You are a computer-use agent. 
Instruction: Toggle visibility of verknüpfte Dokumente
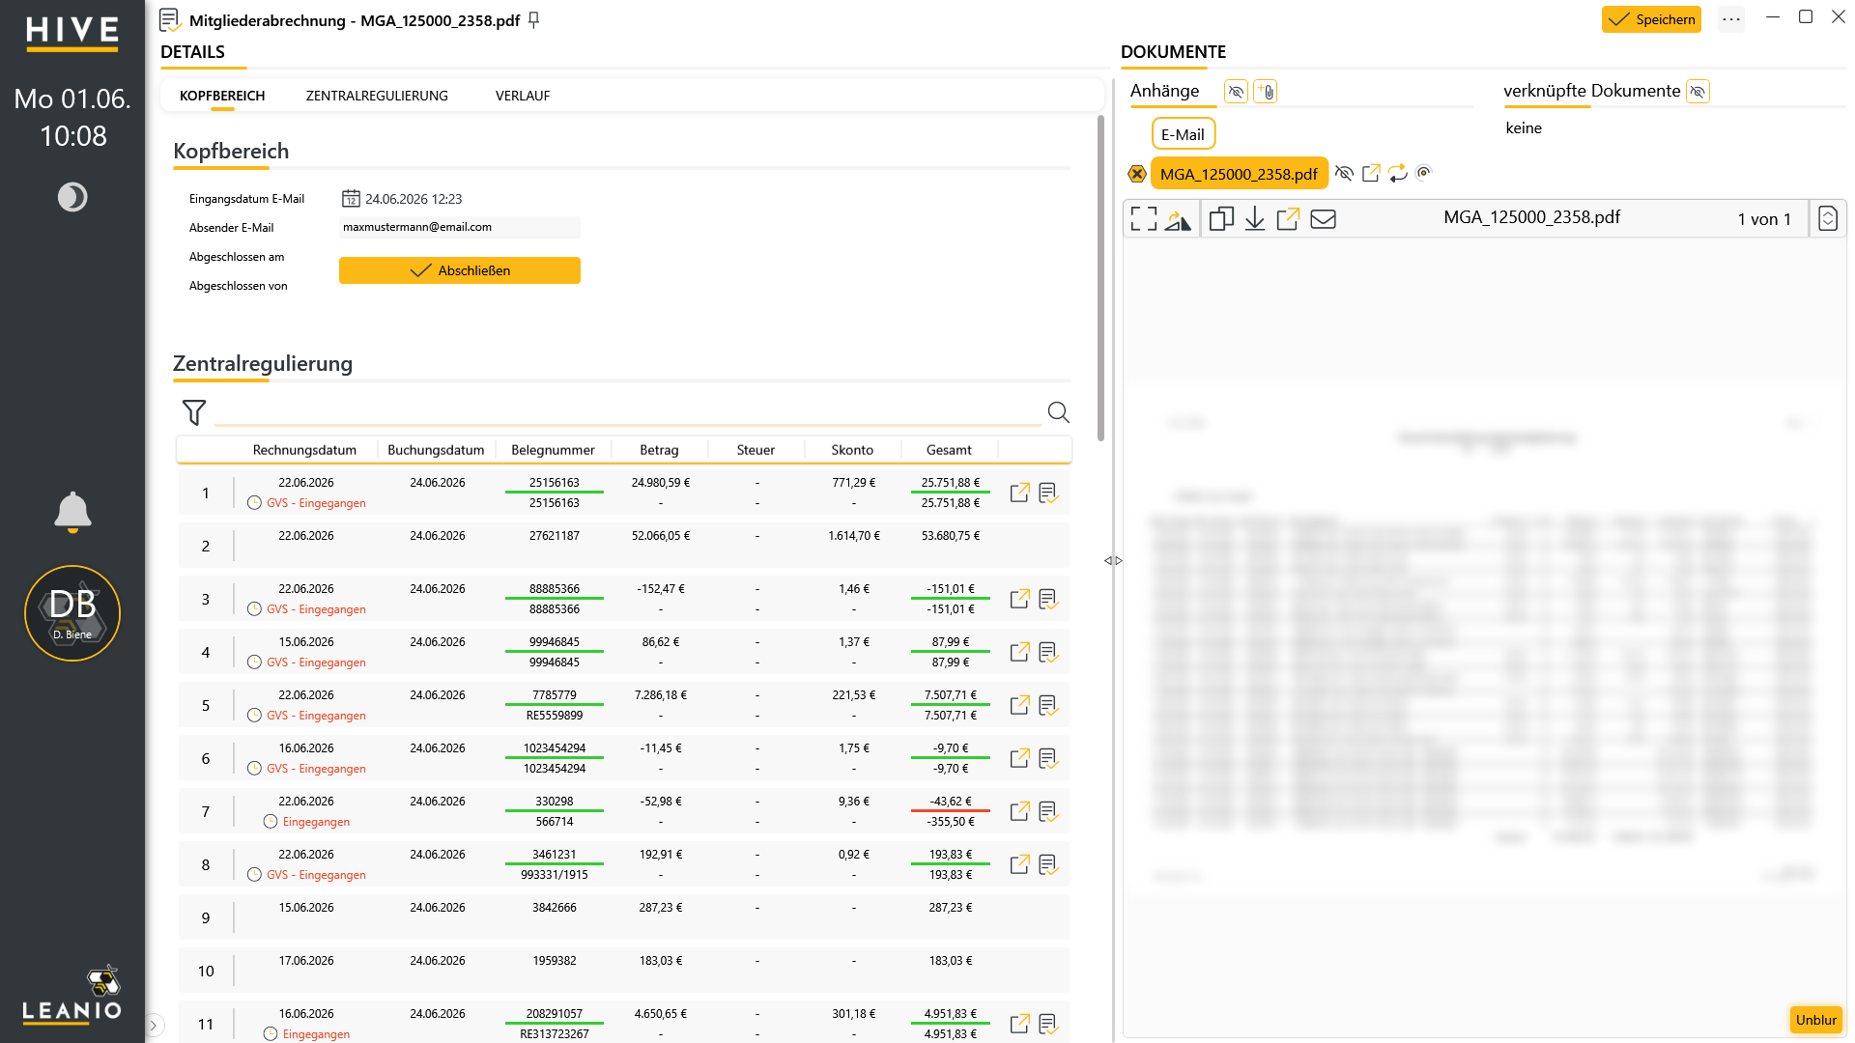pos(1698,92)
